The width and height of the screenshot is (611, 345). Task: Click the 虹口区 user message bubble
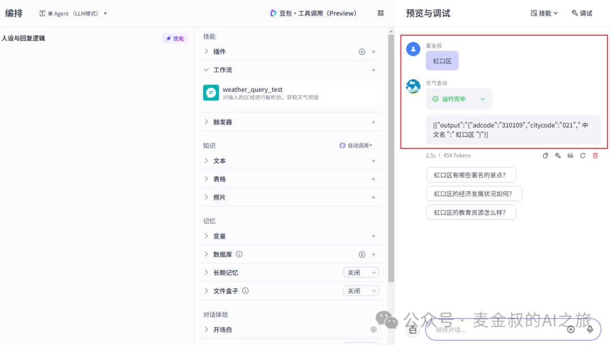442,61
